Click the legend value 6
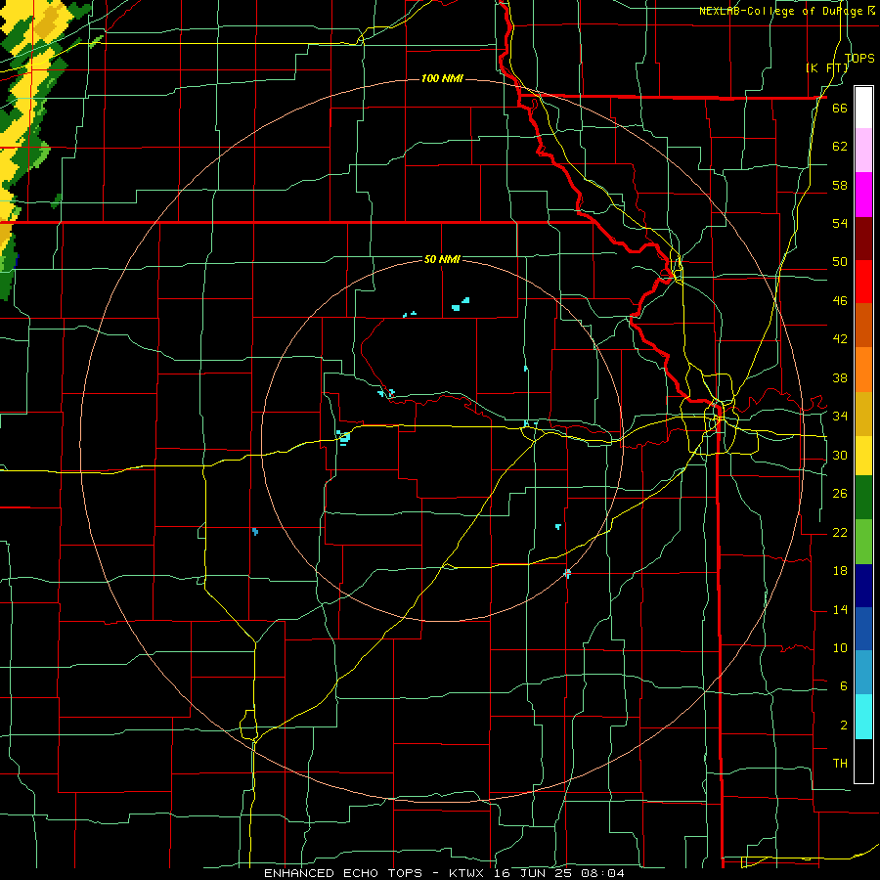880x880 pixels. tap(843, 686)
